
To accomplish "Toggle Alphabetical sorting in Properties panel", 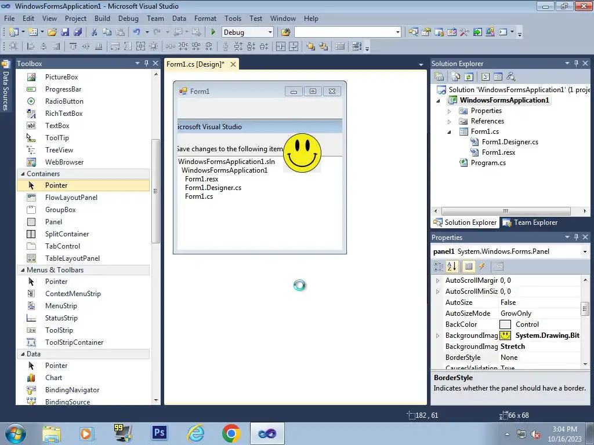I will (451, 267).
